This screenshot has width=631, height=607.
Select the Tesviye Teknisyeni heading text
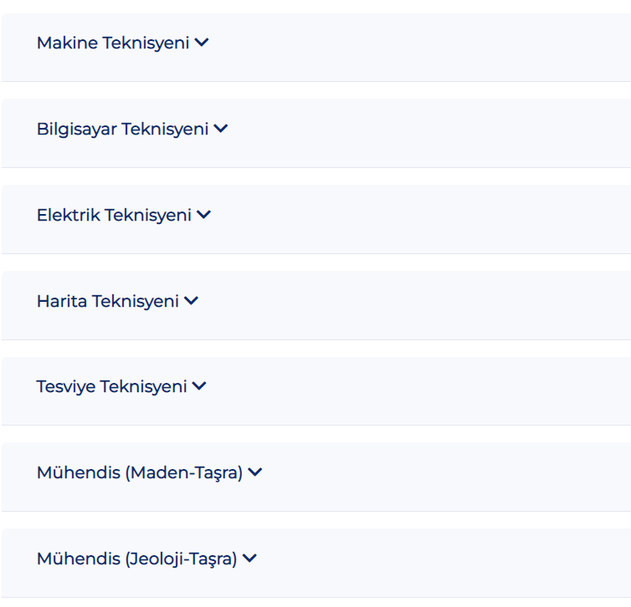coord(112,387)
